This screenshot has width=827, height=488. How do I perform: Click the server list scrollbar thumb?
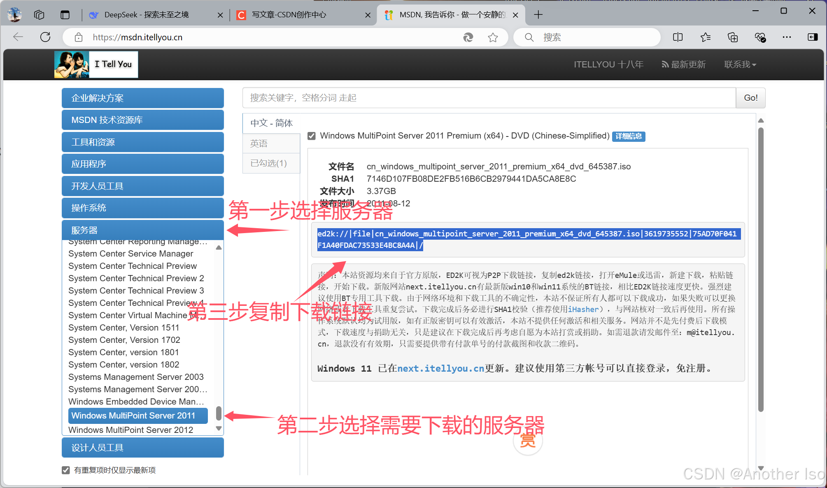(x=219, y=413)
